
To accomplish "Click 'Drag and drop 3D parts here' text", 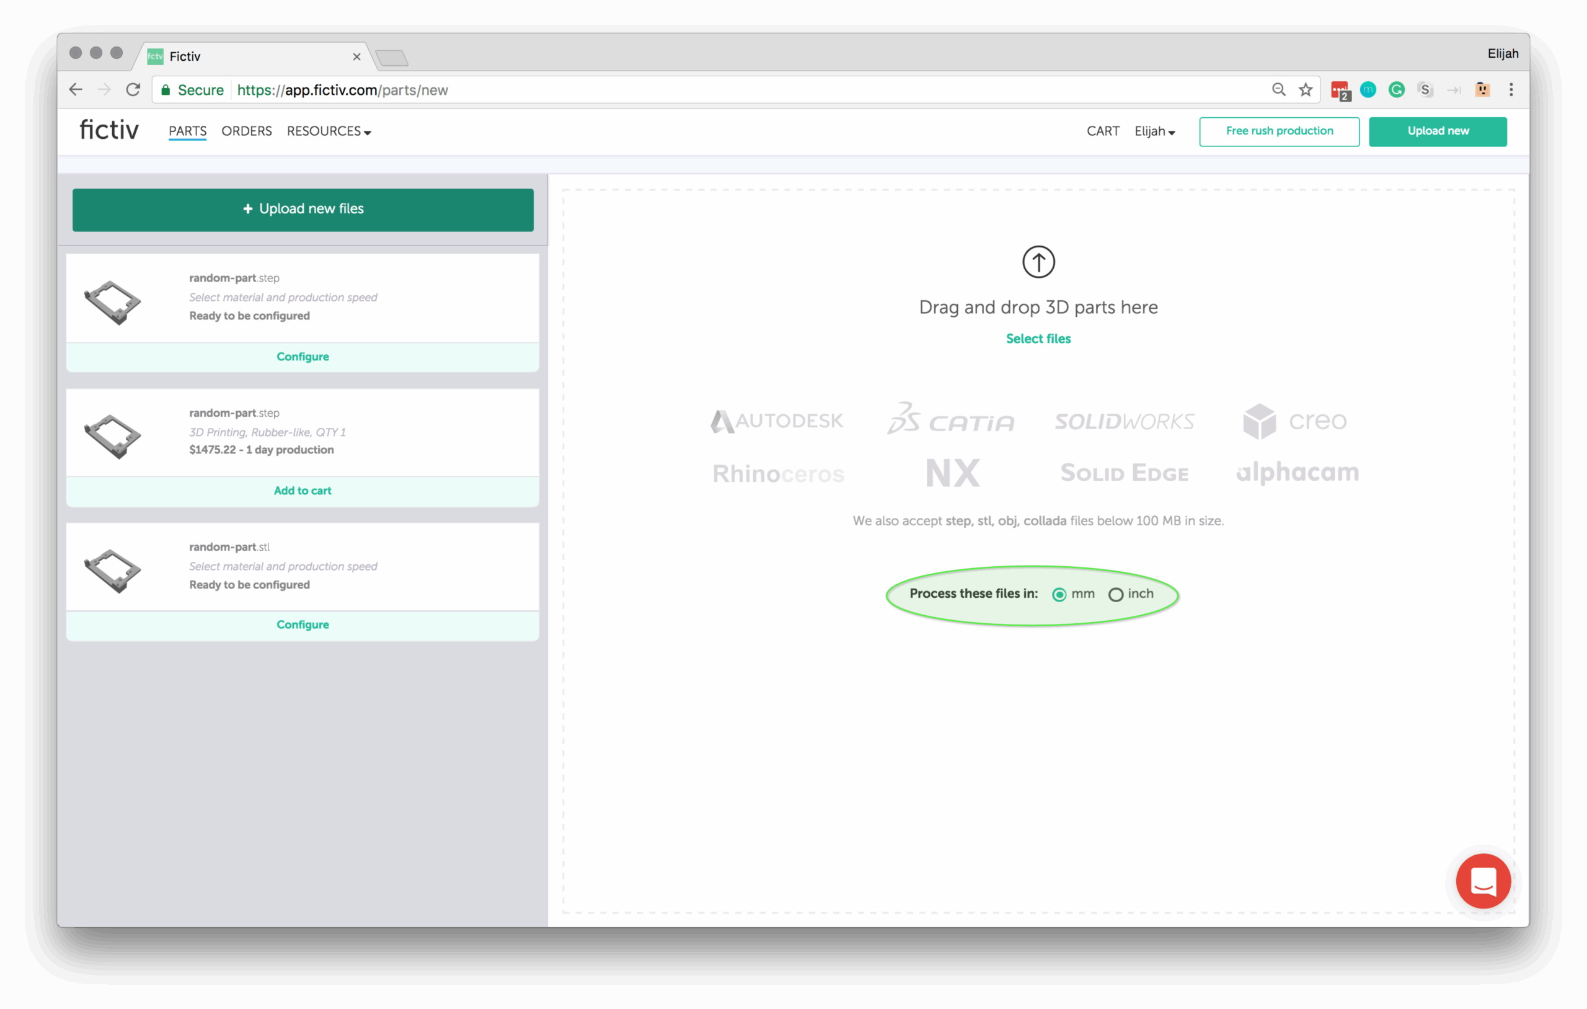I will pos(1038,308).
